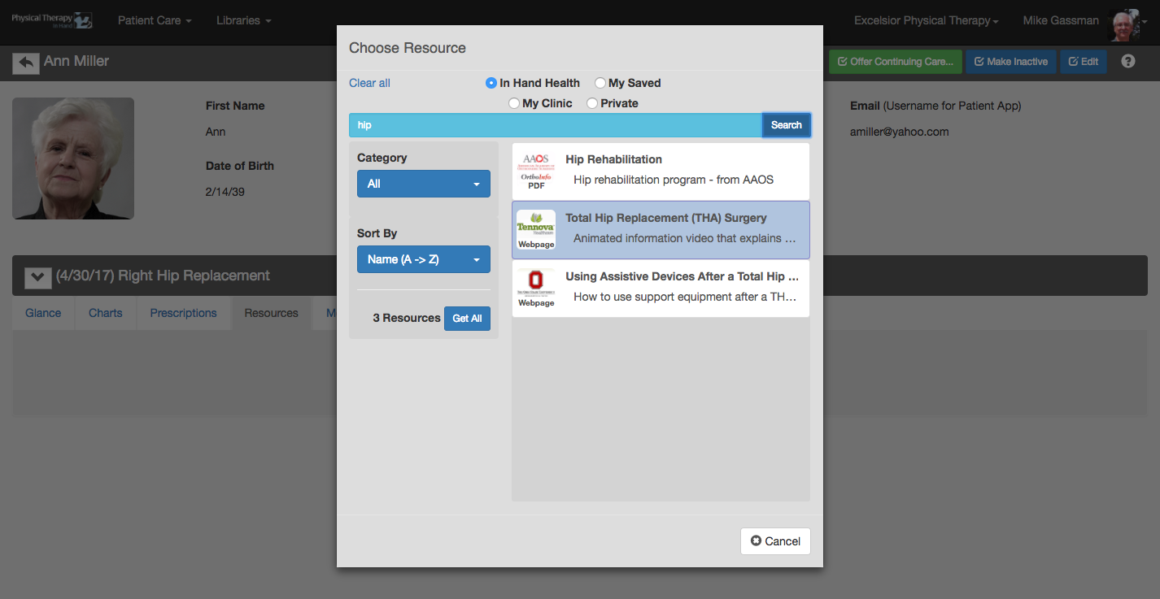Click the search field containing hip
Screen dimensions: 1160x599
pos(556,125)
